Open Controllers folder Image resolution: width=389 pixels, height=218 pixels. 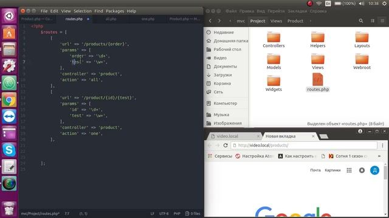[274, 39]
